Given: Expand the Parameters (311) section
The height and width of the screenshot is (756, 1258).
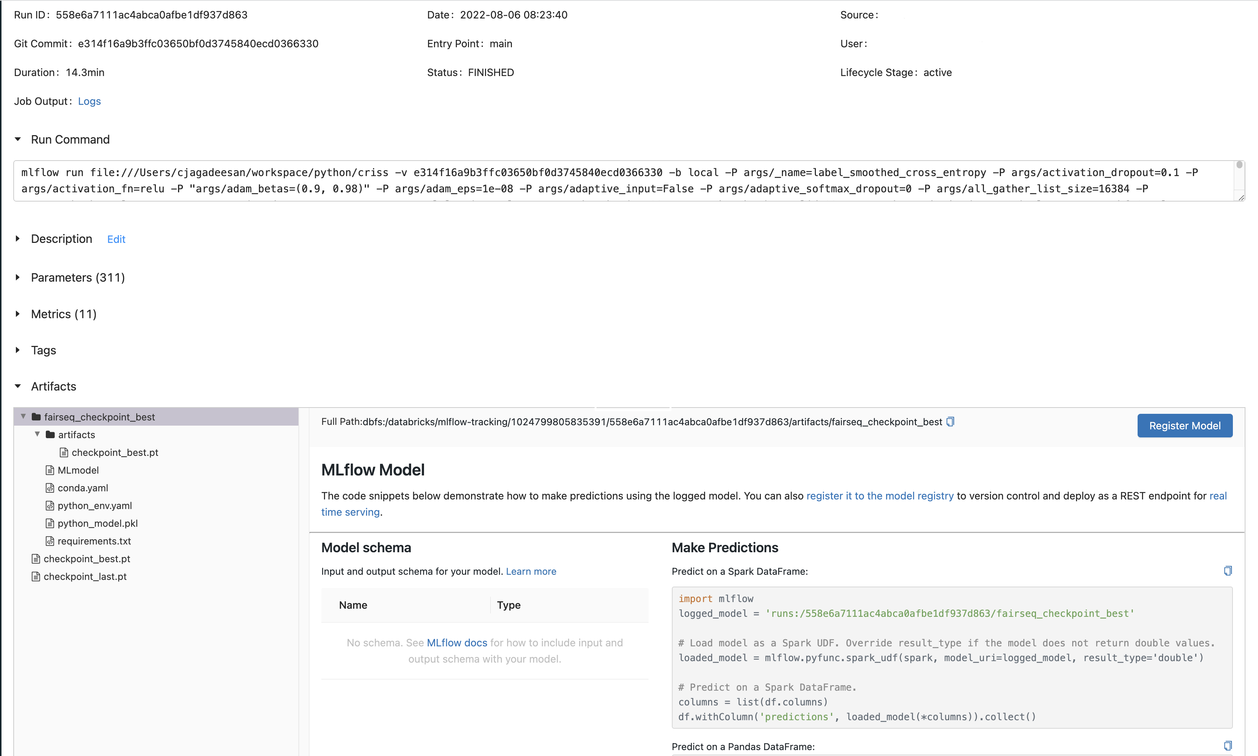Looking at the screenshot, I should pyautogui.click(x=18, y=278).
